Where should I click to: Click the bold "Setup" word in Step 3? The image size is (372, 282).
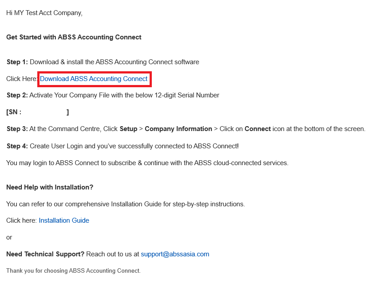128,129
